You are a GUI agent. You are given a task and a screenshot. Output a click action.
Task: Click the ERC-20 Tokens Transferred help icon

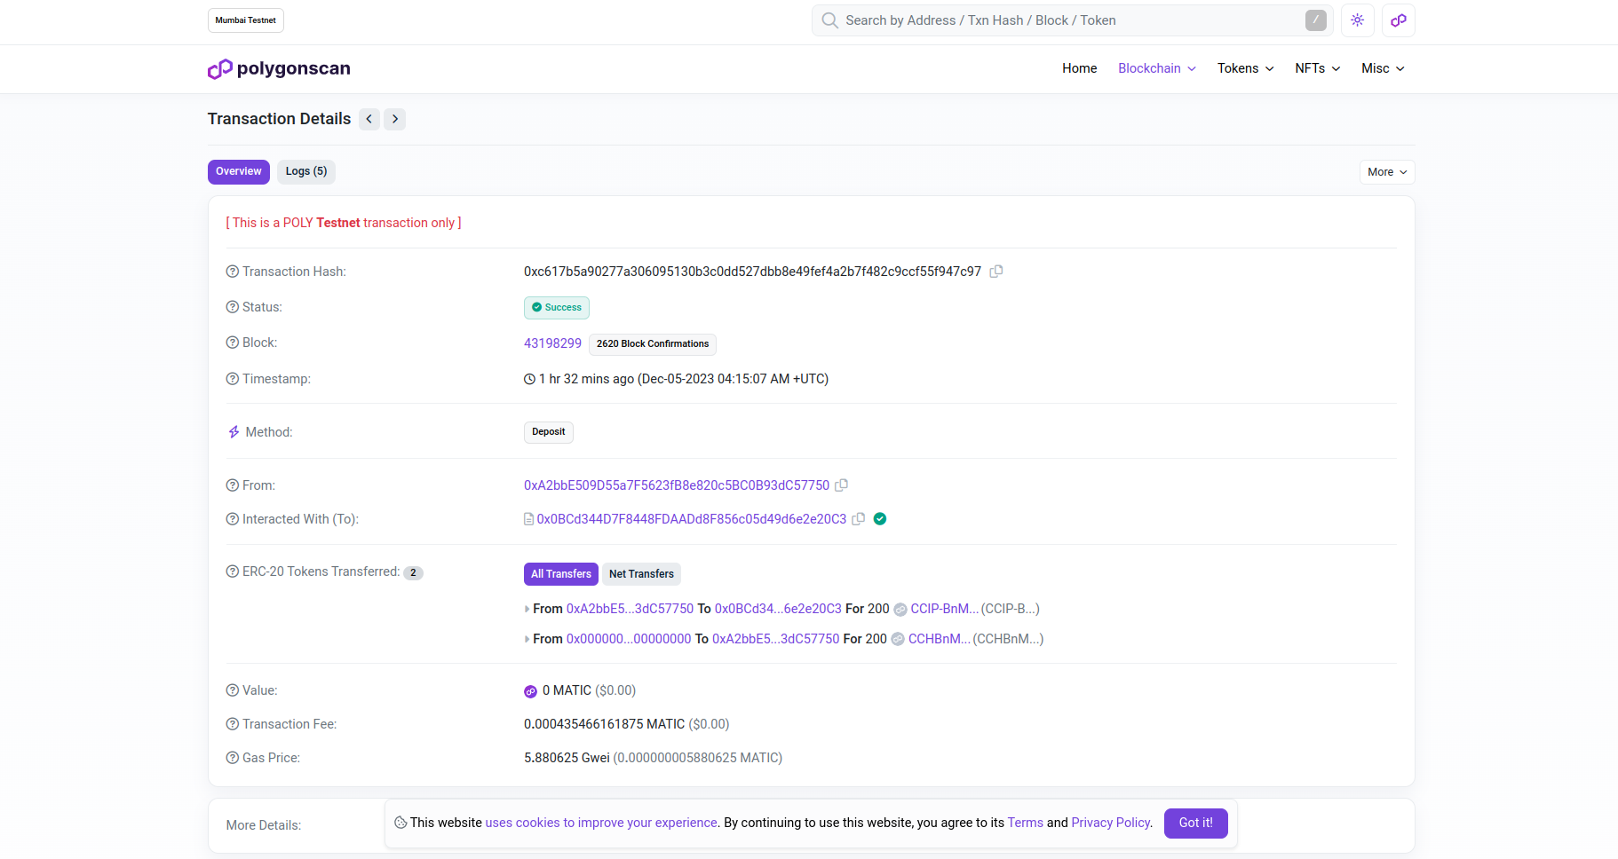(x=233, y=571)
